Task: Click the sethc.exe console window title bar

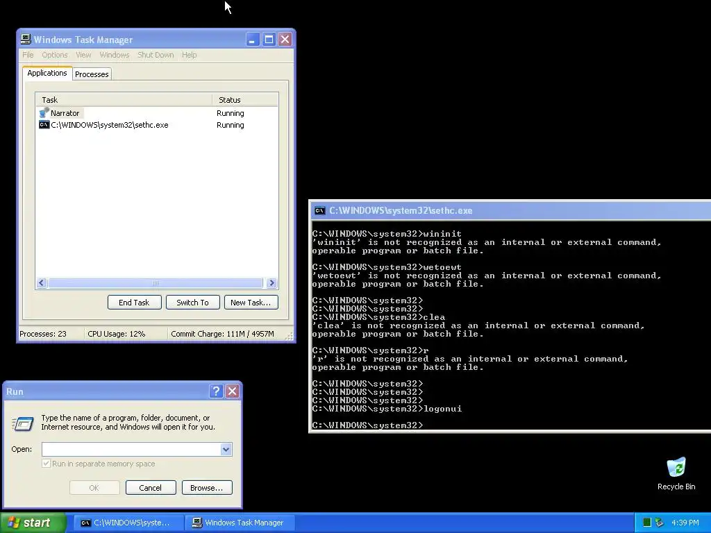Action: [511, 210]
